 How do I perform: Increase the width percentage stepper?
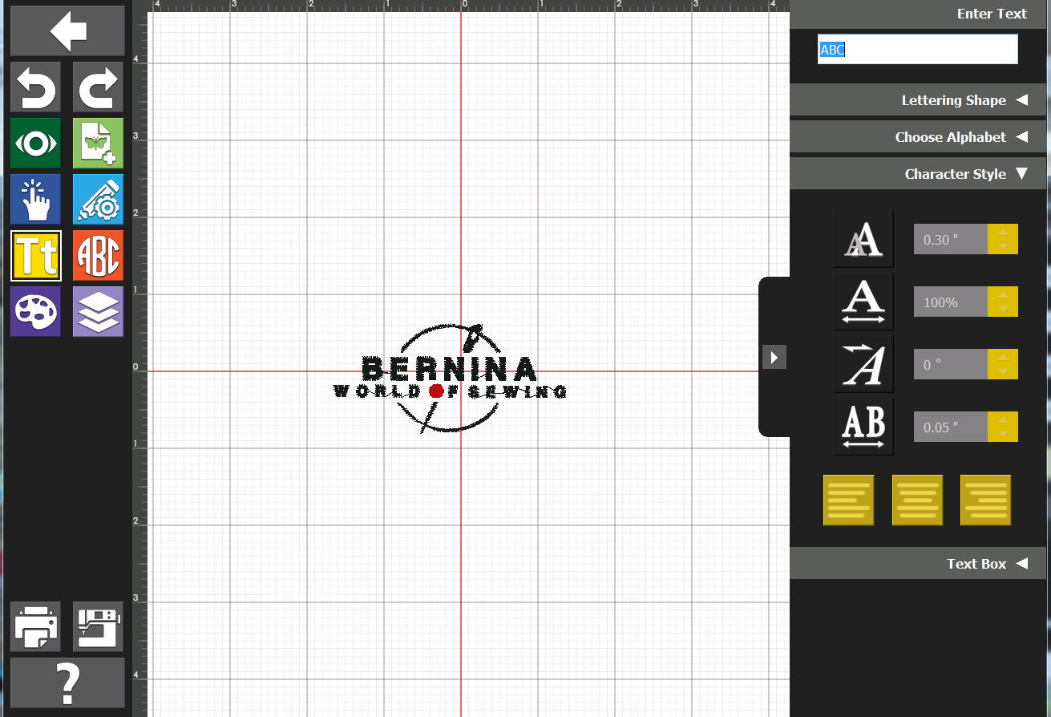pyautogui.click(x=1003, y=294)
